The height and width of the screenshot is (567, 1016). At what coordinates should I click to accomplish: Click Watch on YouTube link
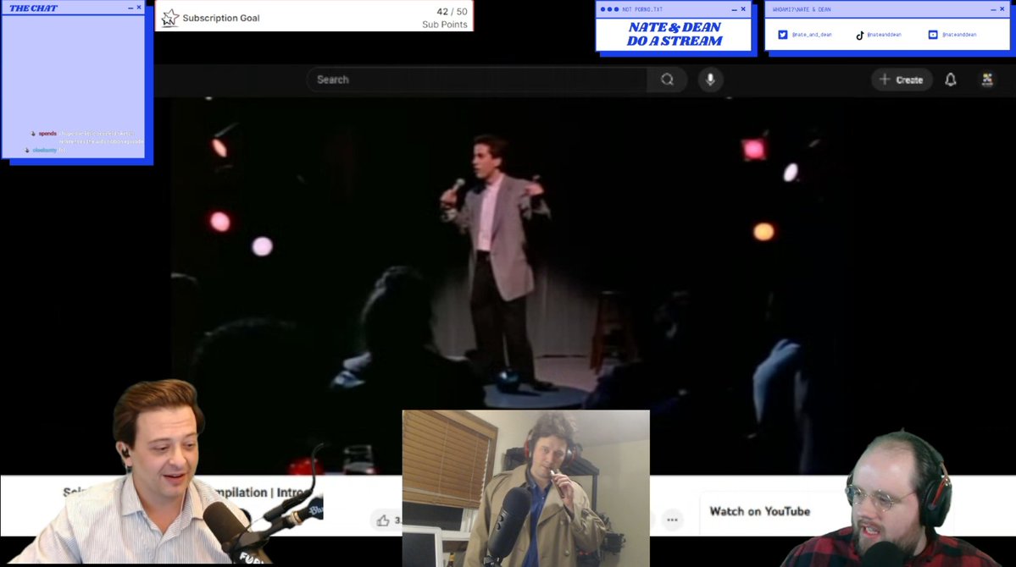[759, 511]
